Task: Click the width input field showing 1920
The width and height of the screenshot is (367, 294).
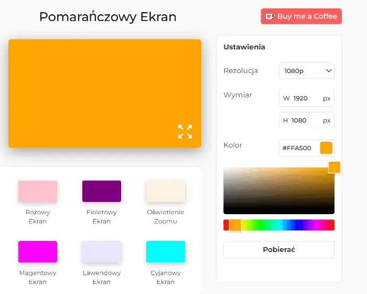Action: 303,98
